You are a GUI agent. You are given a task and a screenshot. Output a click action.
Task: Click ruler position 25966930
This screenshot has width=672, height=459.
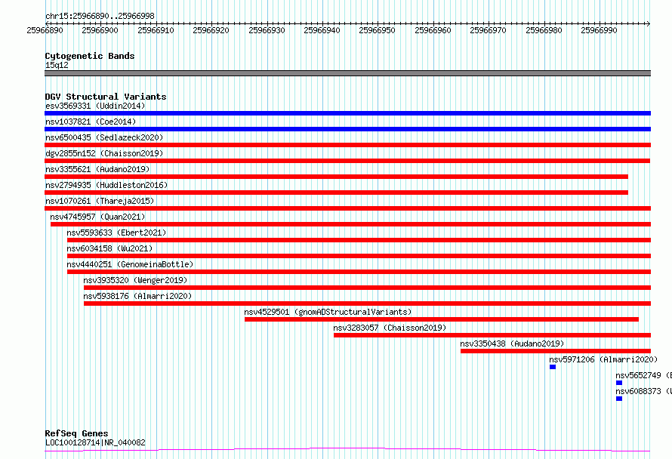267,30
